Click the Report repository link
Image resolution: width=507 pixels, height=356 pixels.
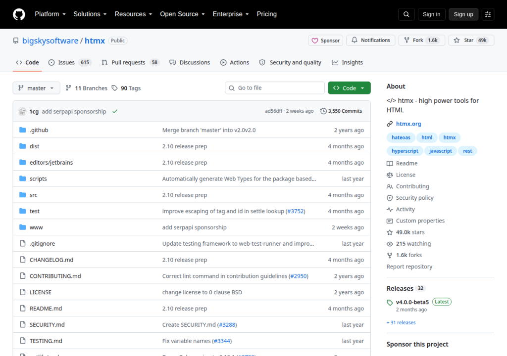tap(409, 267)
